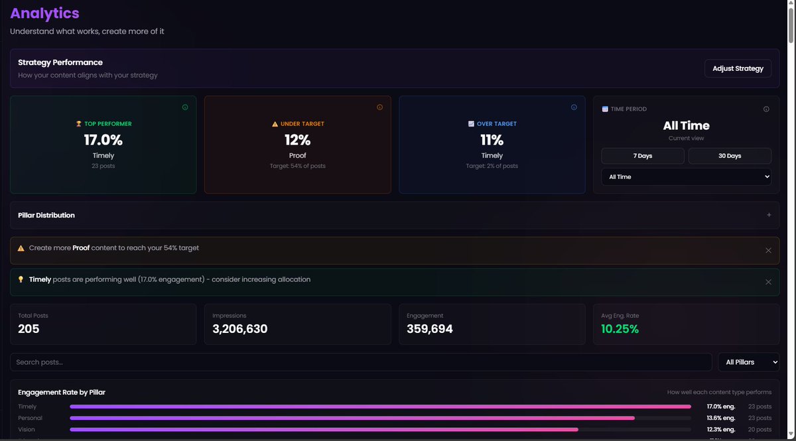The width and height of the screenshot is (796, 441).
Task: Open info icon on Under Target card
Action: click(380, 107)
